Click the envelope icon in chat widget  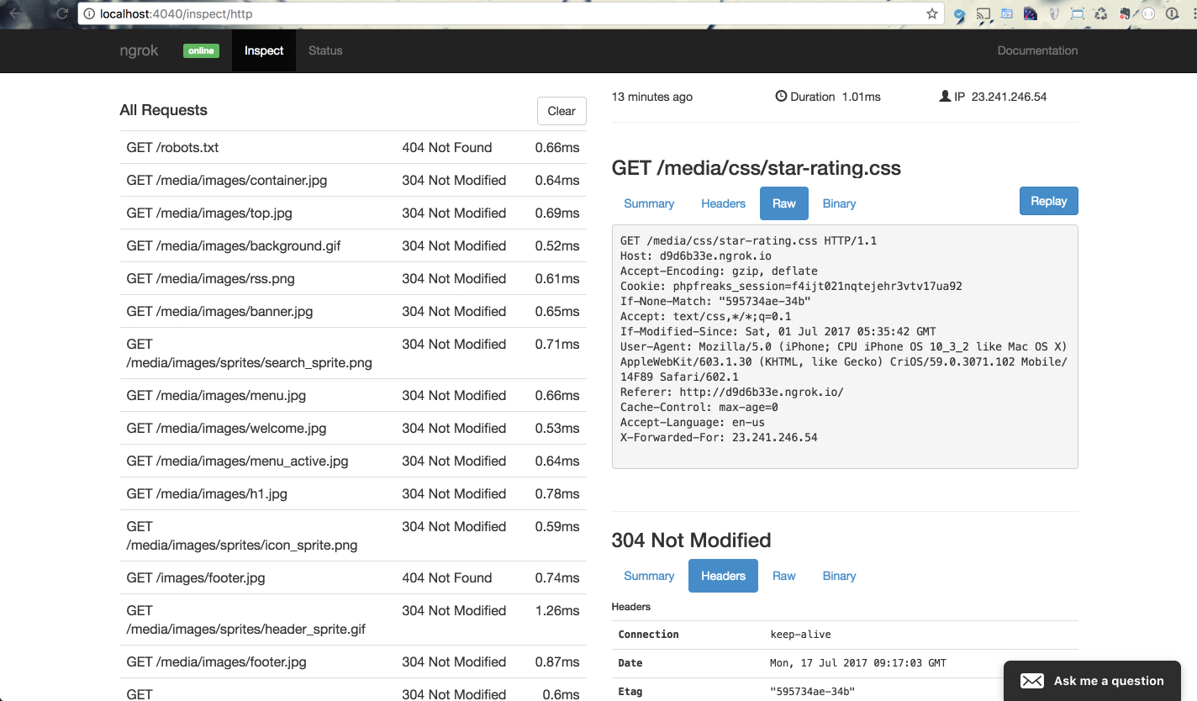1032,681
